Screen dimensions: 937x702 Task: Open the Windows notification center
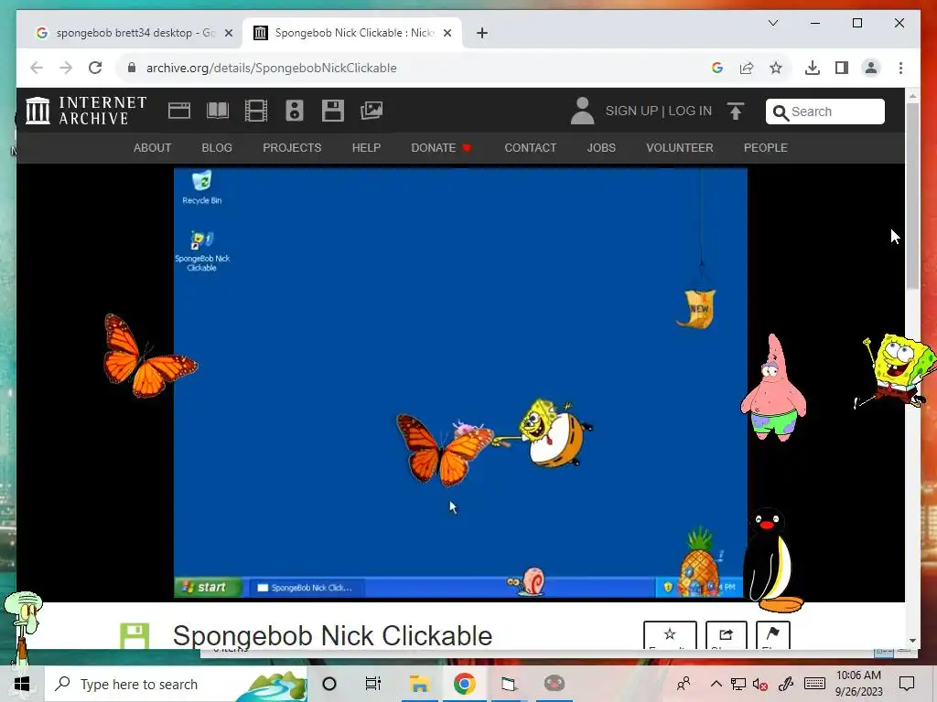coord(907,684)
